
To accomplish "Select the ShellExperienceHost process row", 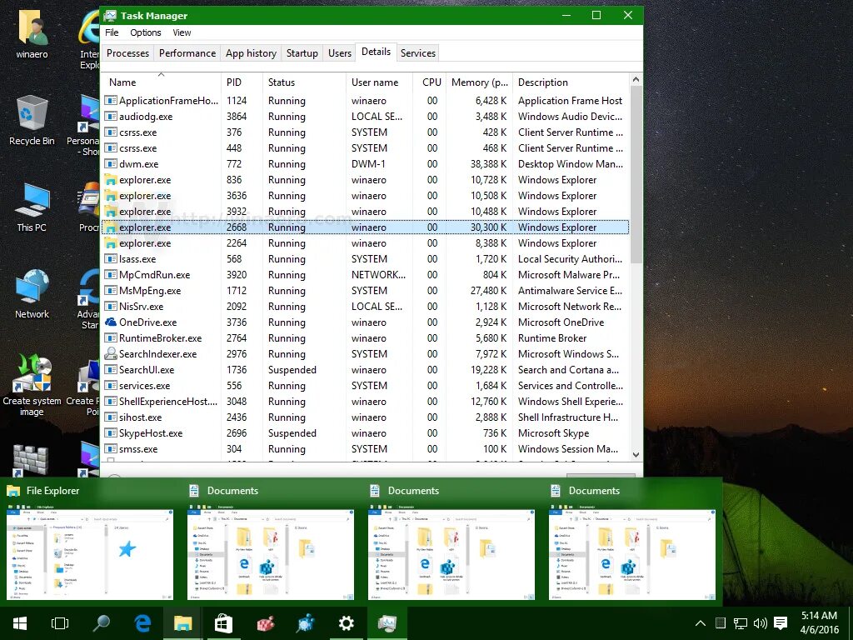I will [365, 402].
